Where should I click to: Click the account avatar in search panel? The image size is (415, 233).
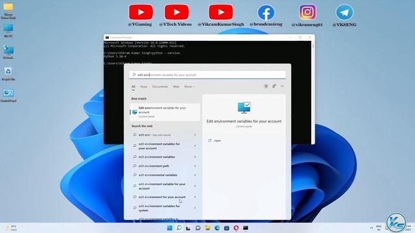266,86
